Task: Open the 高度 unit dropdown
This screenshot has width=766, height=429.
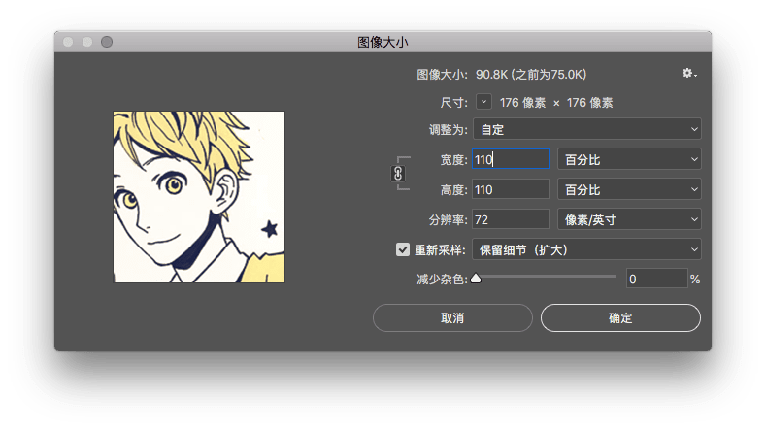Action: pyautogui.click(x=629, y=189)
